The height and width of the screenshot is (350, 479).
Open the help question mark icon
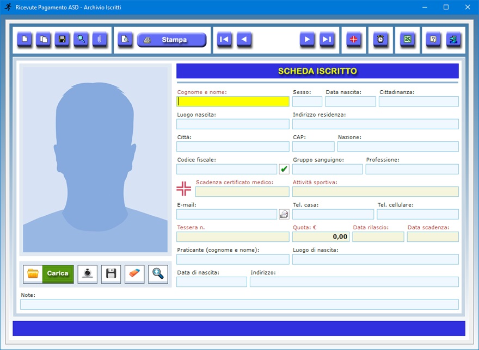point(433,39)
